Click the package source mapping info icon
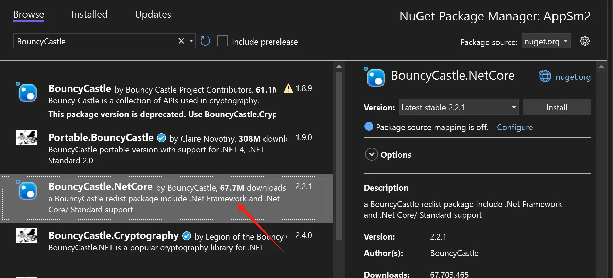613x278 pixels. click(x=369, y=127)
